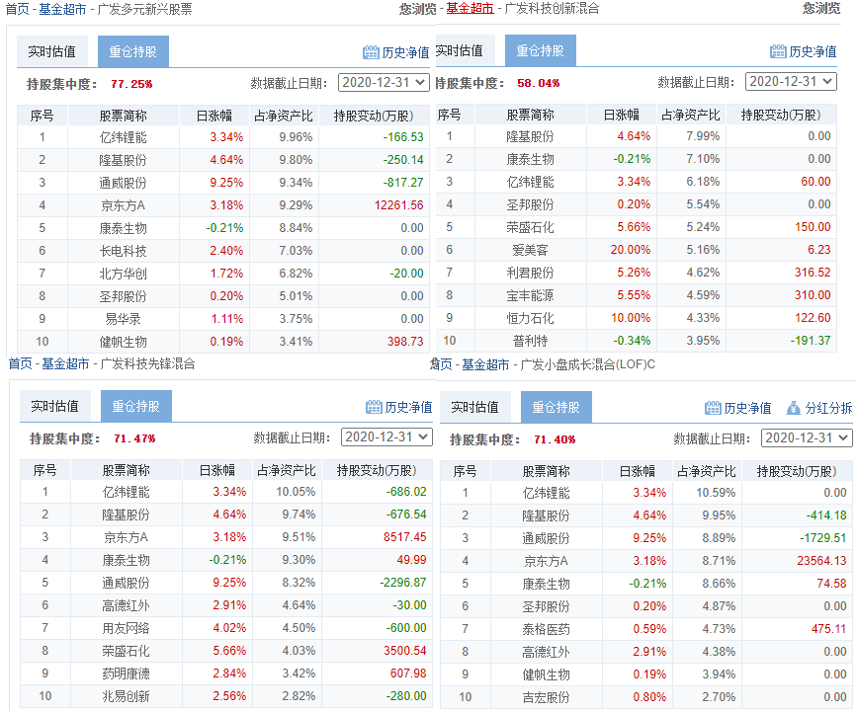Click 日涨幅 column header in 广发多元新兴股票 table
Viewport: 857px width, 713px height.
tap(214, 116)
